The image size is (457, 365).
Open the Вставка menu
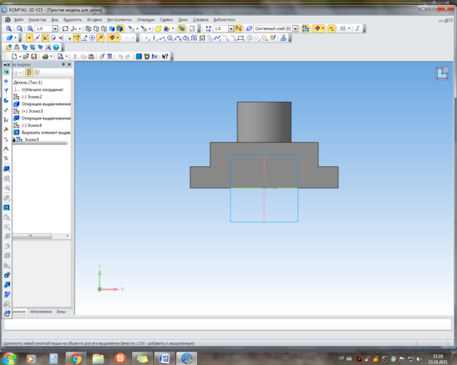point(94,19)
